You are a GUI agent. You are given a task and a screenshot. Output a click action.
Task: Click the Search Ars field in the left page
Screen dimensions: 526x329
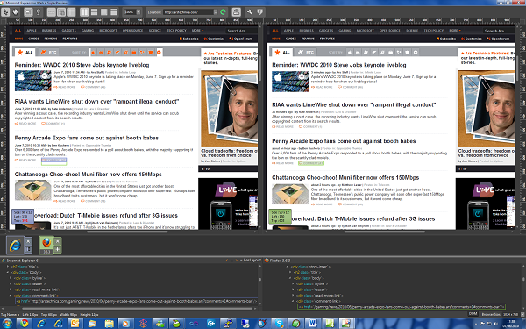coord(240,31)
